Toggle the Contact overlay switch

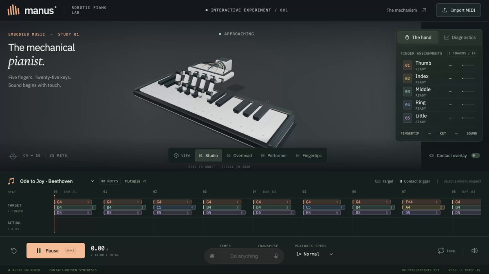pos(476,156)
